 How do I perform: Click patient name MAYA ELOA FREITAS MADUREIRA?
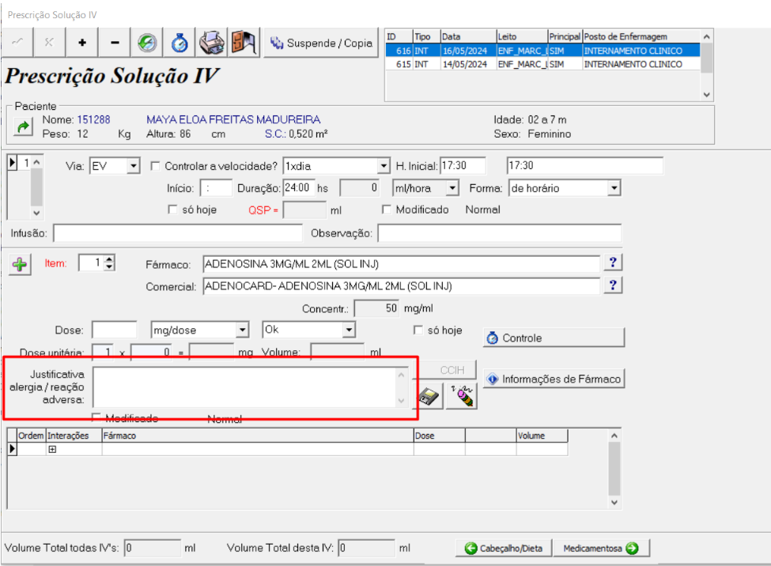[233, 119]
